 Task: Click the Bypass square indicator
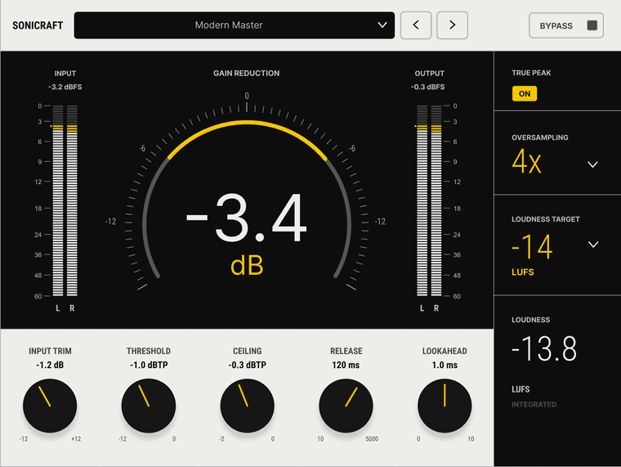pos(592,25)
